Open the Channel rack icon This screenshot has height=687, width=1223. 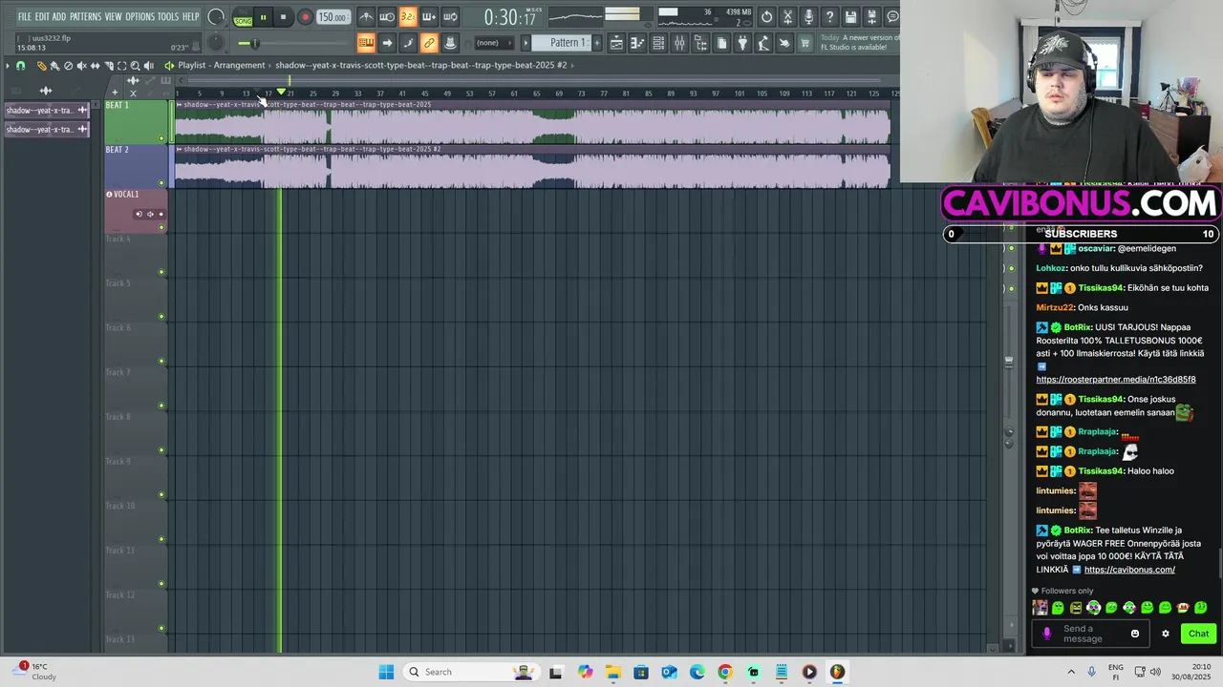658,43
